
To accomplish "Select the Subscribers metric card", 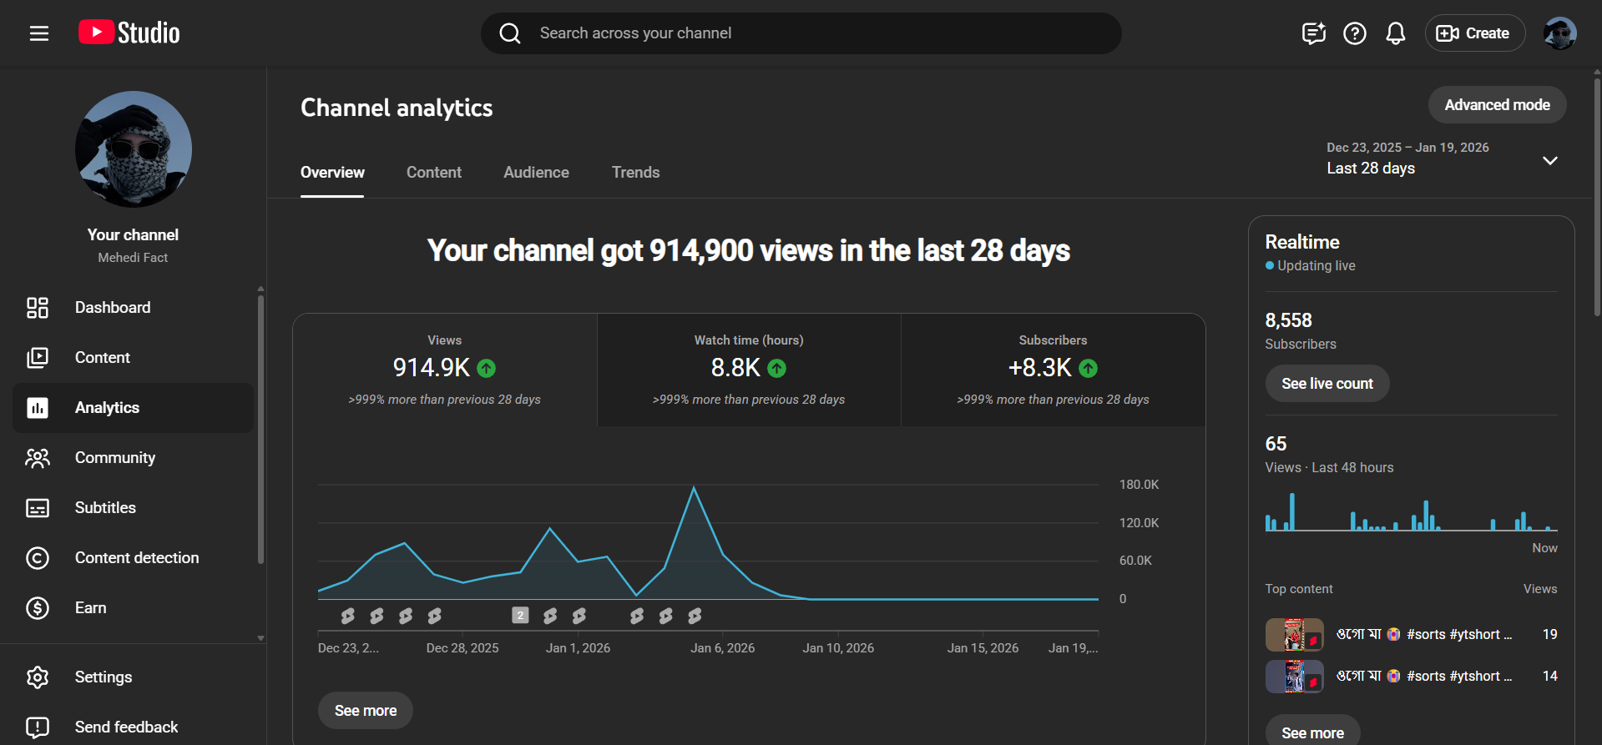I will click(1053, 370).
